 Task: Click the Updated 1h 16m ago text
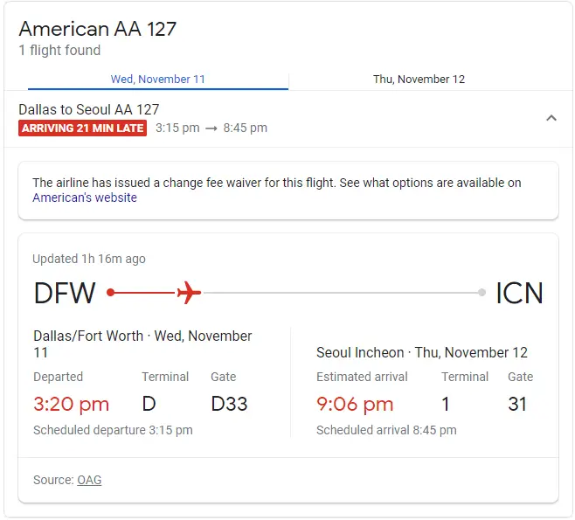pos(89,259)
